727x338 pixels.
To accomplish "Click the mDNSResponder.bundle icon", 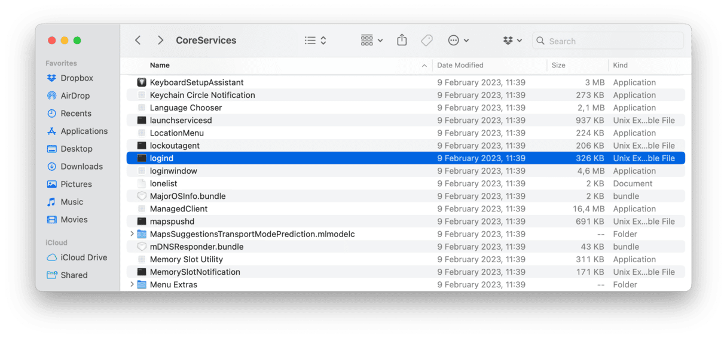I will click(142, 247).
